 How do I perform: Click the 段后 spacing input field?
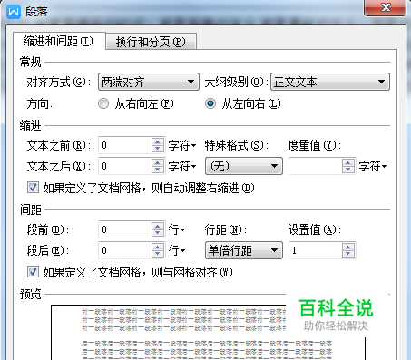pos(124,250)
